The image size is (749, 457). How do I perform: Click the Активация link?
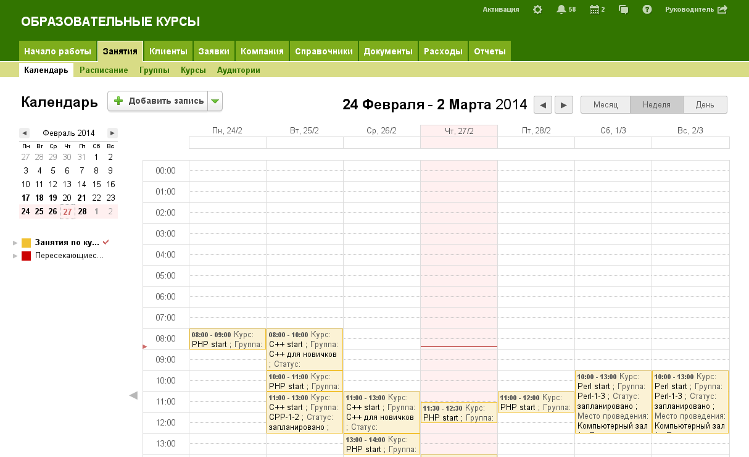click(500, 9)
